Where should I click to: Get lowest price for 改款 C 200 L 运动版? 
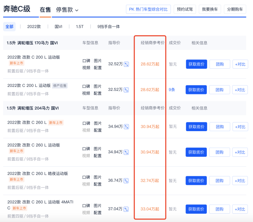(197, 64)
